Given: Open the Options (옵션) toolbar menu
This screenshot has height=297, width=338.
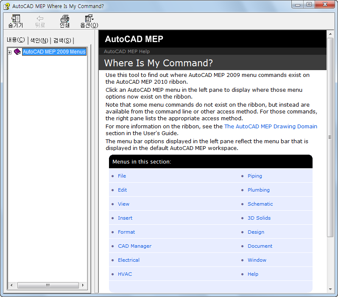Looking at the screenshot, I should tap(89, 21).
